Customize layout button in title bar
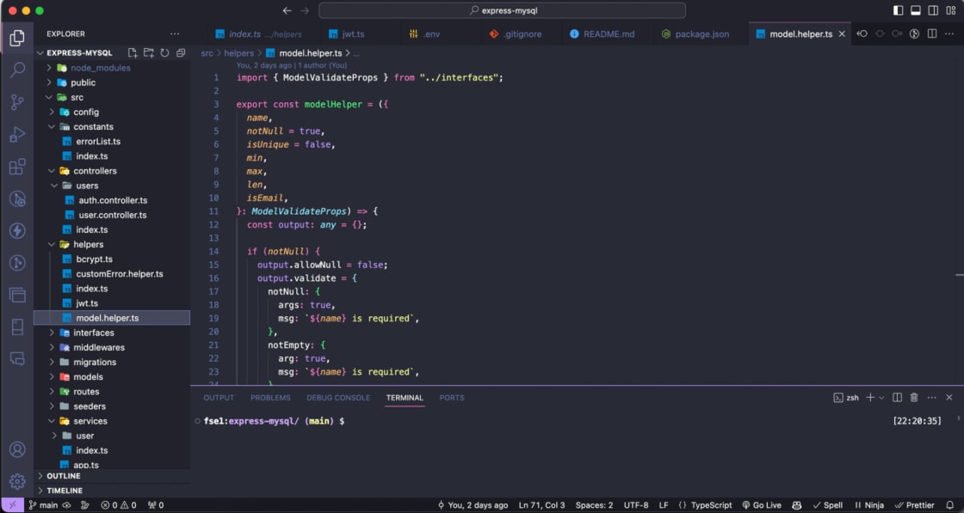 pyautogui.click(x=950, y=10)
